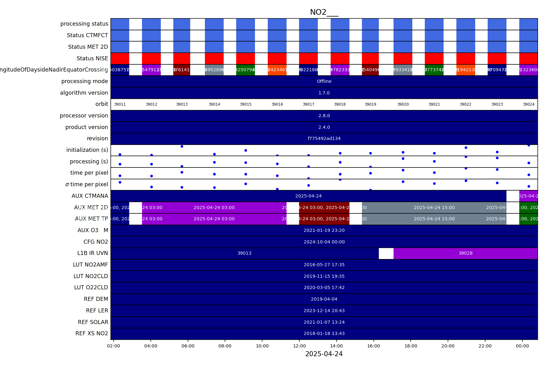Click the white gap in L1B IR UVN row

coord(386,253)
